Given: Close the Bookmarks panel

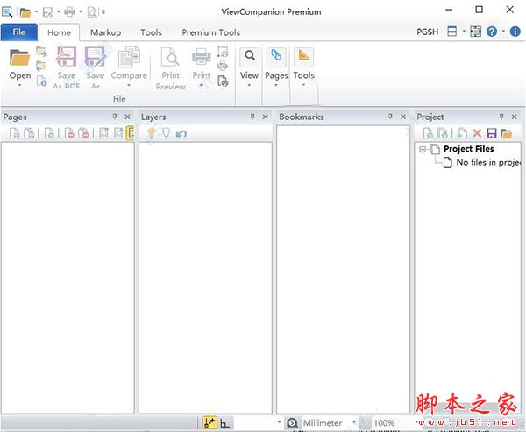Looking at the screenshot, I should 403,117.
